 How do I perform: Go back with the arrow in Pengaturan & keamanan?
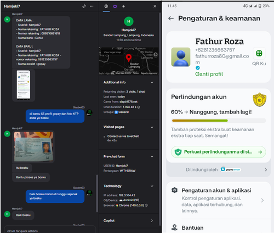[171, 18]
